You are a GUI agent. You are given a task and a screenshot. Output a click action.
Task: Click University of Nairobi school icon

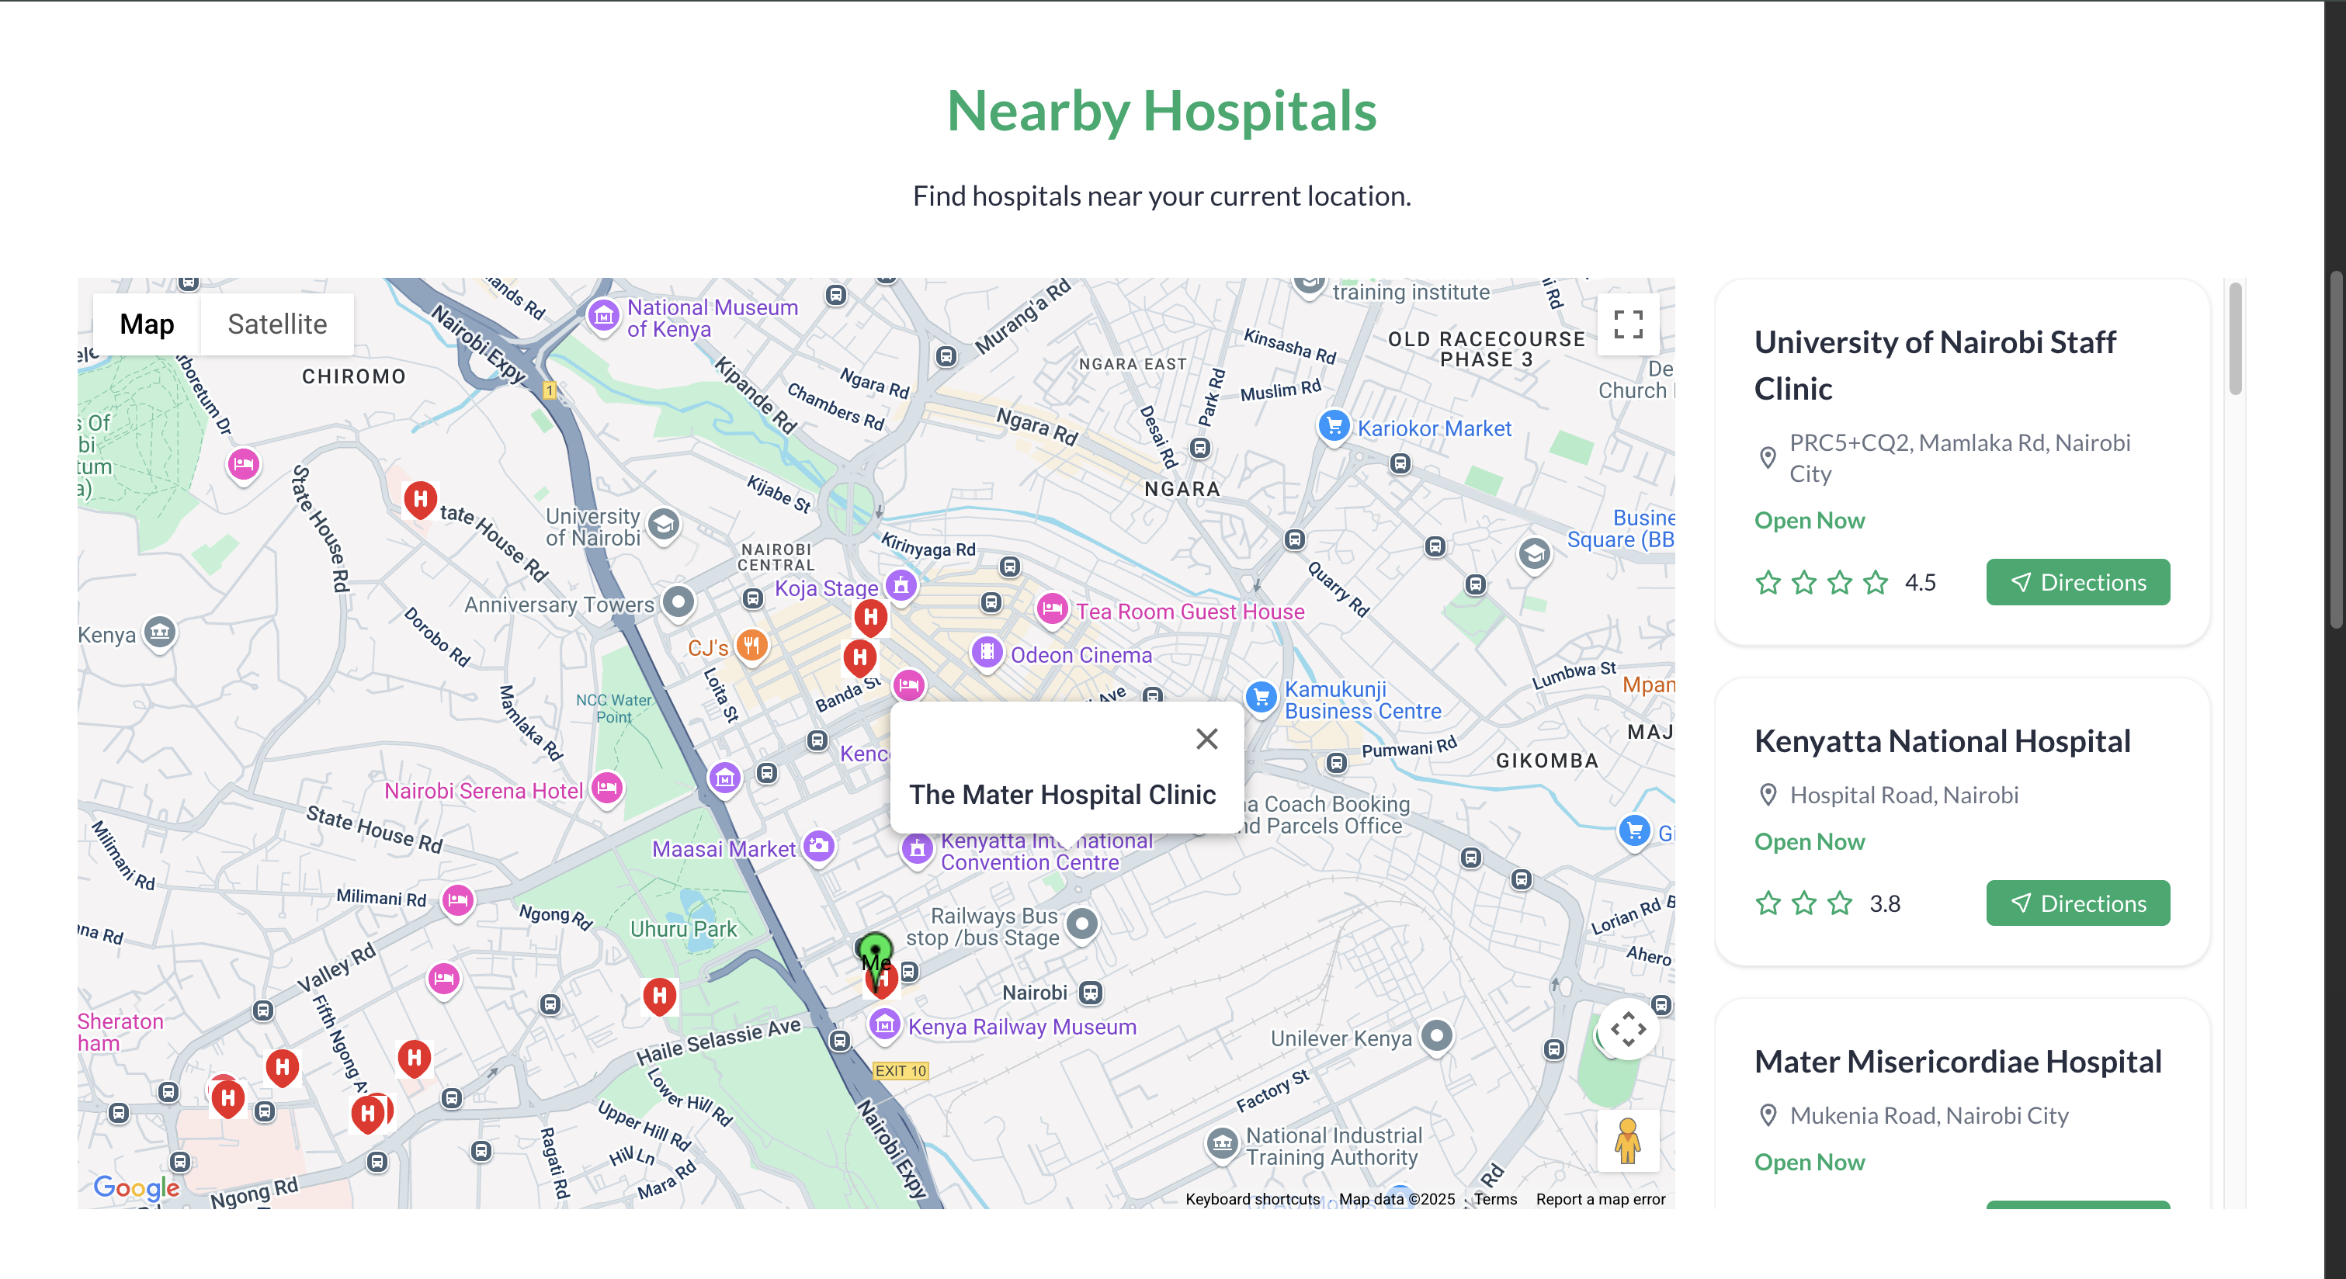click(664, 525)
